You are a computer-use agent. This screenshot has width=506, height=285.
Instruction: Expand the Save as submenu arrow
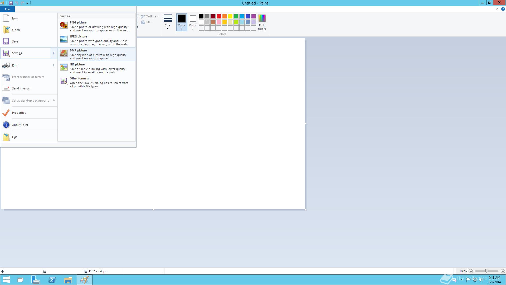[x=54, y=53]
